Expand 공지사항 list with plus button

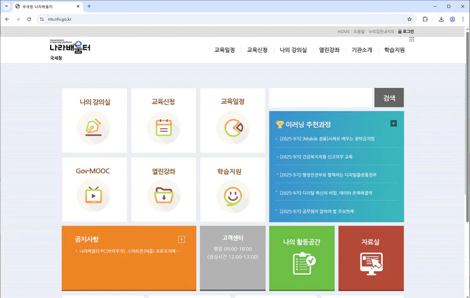(x=182, y=239)
